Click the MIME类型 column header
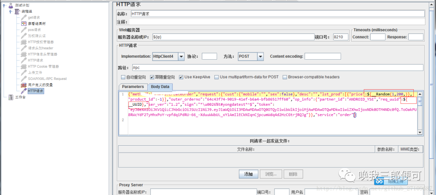 pos(411,149)
